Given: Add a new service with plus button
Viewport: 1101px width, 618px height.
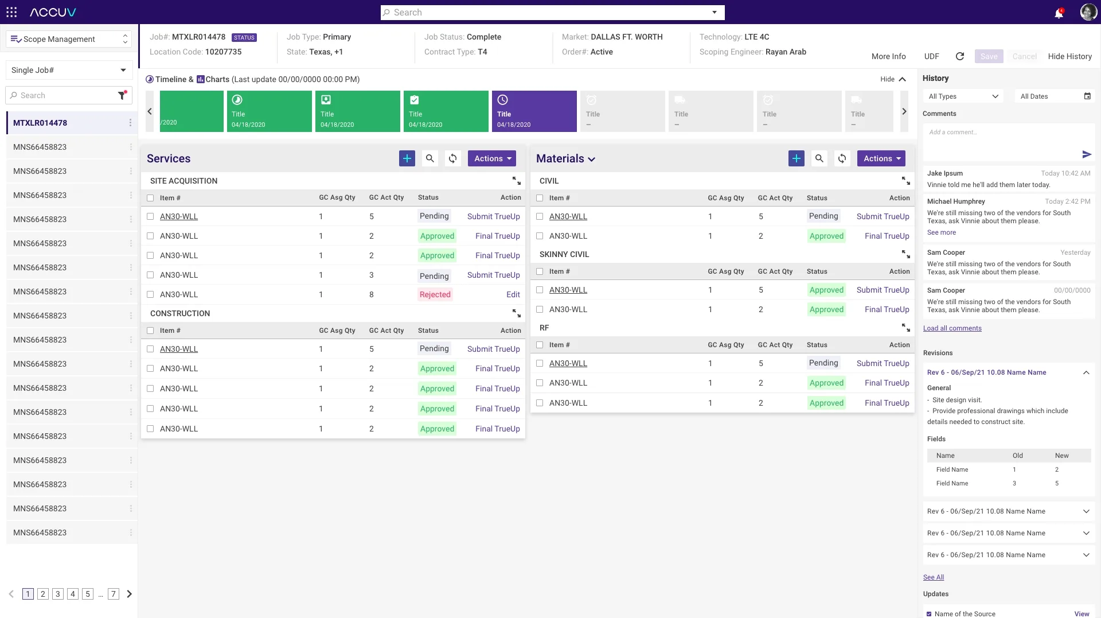Looking at the screenshot, I should (x=407, y=158).
